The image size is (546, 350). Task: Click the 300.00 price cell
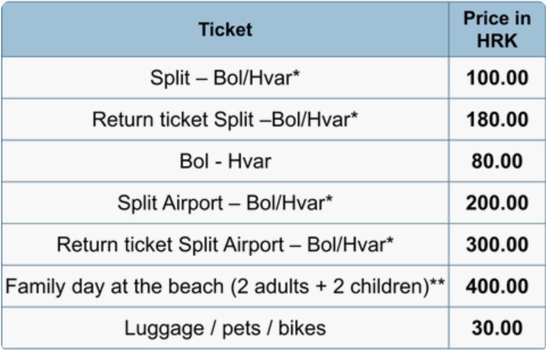coord(497,244)
